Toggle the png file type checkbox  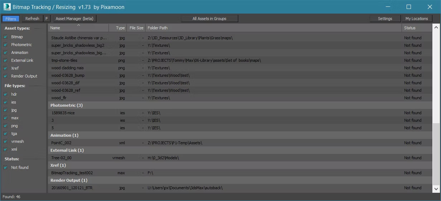pyautogui.click(x=5, y=126)
